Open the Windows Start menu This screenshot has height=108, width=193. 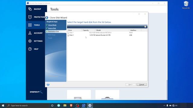(3, 105)
